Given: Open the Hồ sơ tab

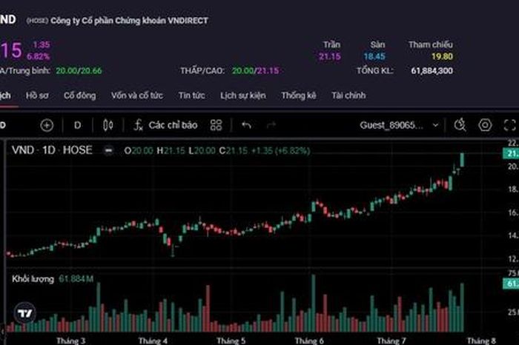Looking at the screenshot, I should [37, 96].
